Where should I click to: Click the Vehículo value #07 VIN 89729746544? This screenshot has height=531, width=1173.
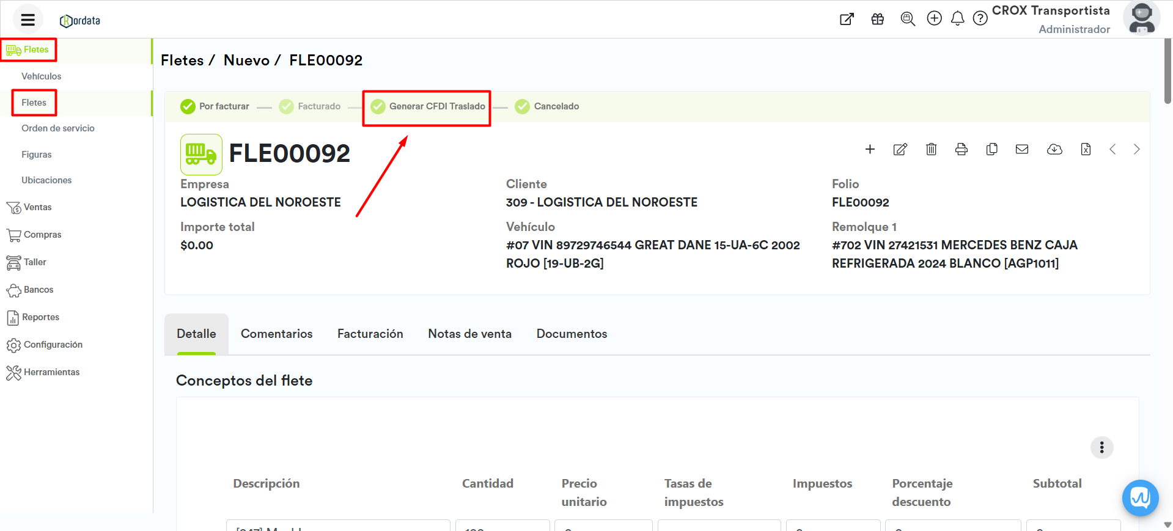tap(653, 254)
